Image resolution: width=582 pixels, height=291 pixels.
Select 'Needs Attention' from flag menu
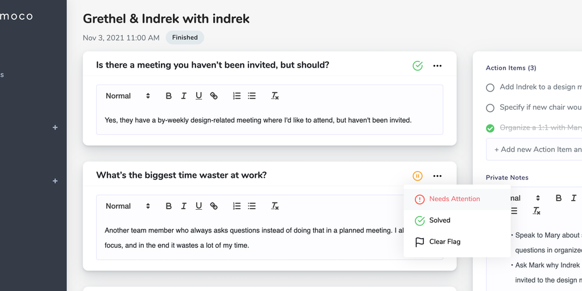pyautogui.click(x=454, y=199)
